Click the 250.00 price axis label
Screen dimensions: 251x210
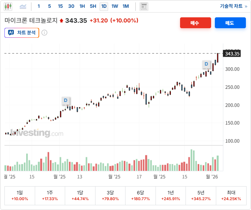232,87
